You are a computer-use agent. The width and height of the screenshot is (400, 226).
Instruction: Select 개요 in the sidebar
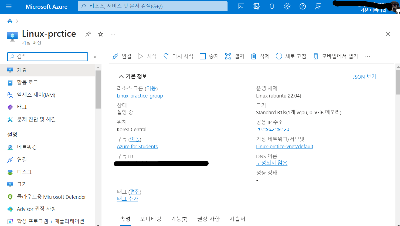click(48, 70)
